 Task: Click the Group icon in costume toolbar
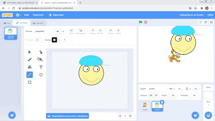pyautogui.click(x=71, y=31)
